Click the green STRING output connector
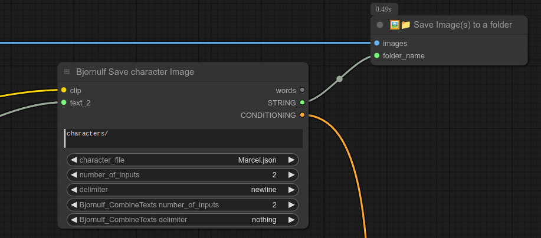This screenshot has height=238, width=541. [x=302, y=103]
